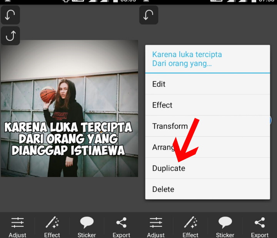
Task: Select Duplicate in the popup menu
Action: (208, 168)
